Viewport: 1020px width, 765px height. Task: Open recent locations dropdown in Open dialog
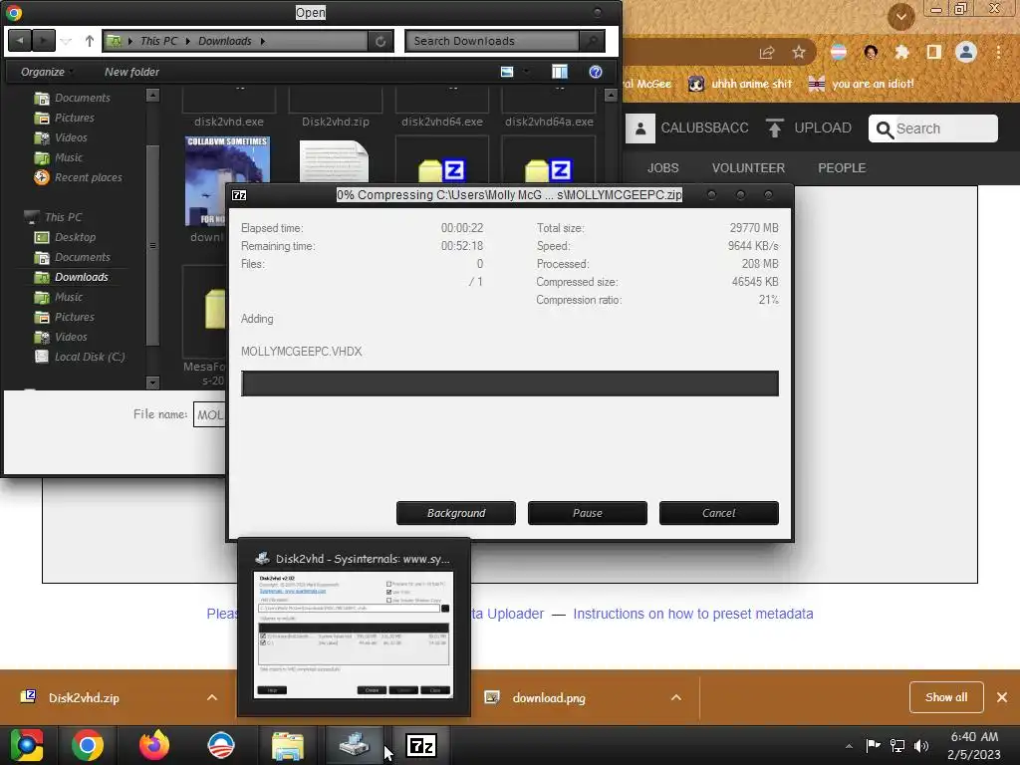tap(66, 41)
